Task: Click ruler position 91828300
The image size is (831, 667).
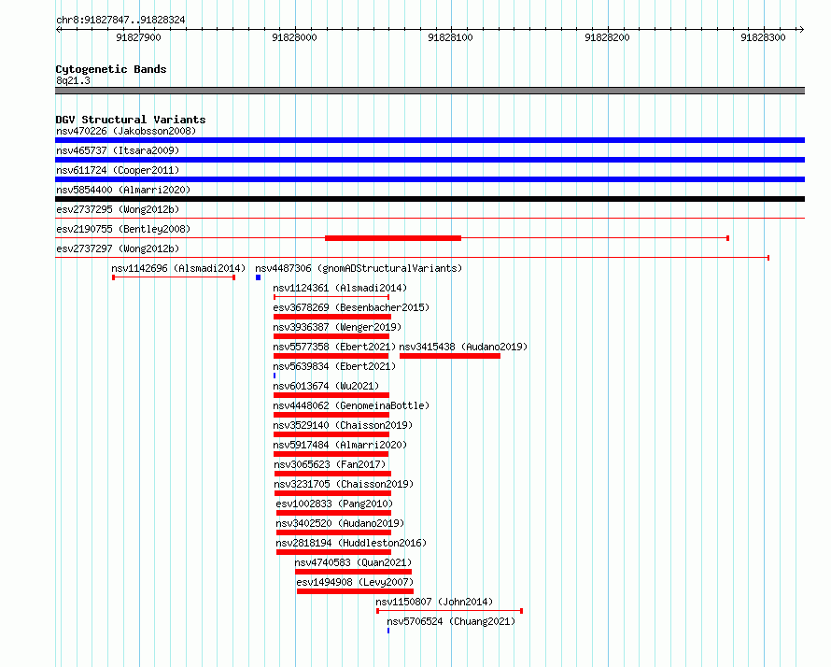Action: (763, 37)
